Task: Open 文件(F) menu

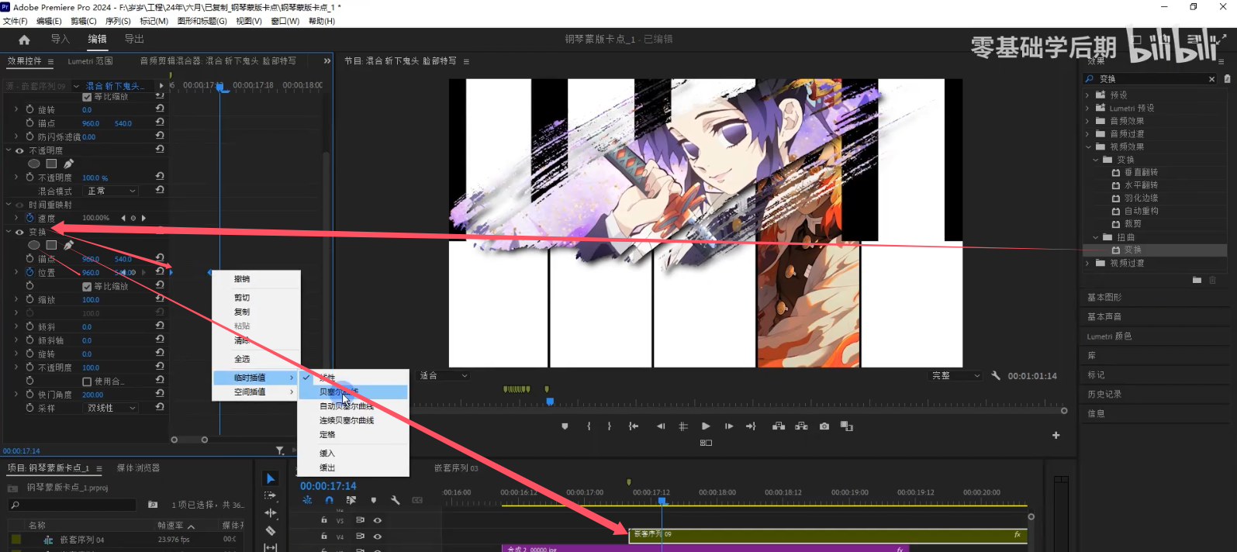Action: click(x=15, y=21)
